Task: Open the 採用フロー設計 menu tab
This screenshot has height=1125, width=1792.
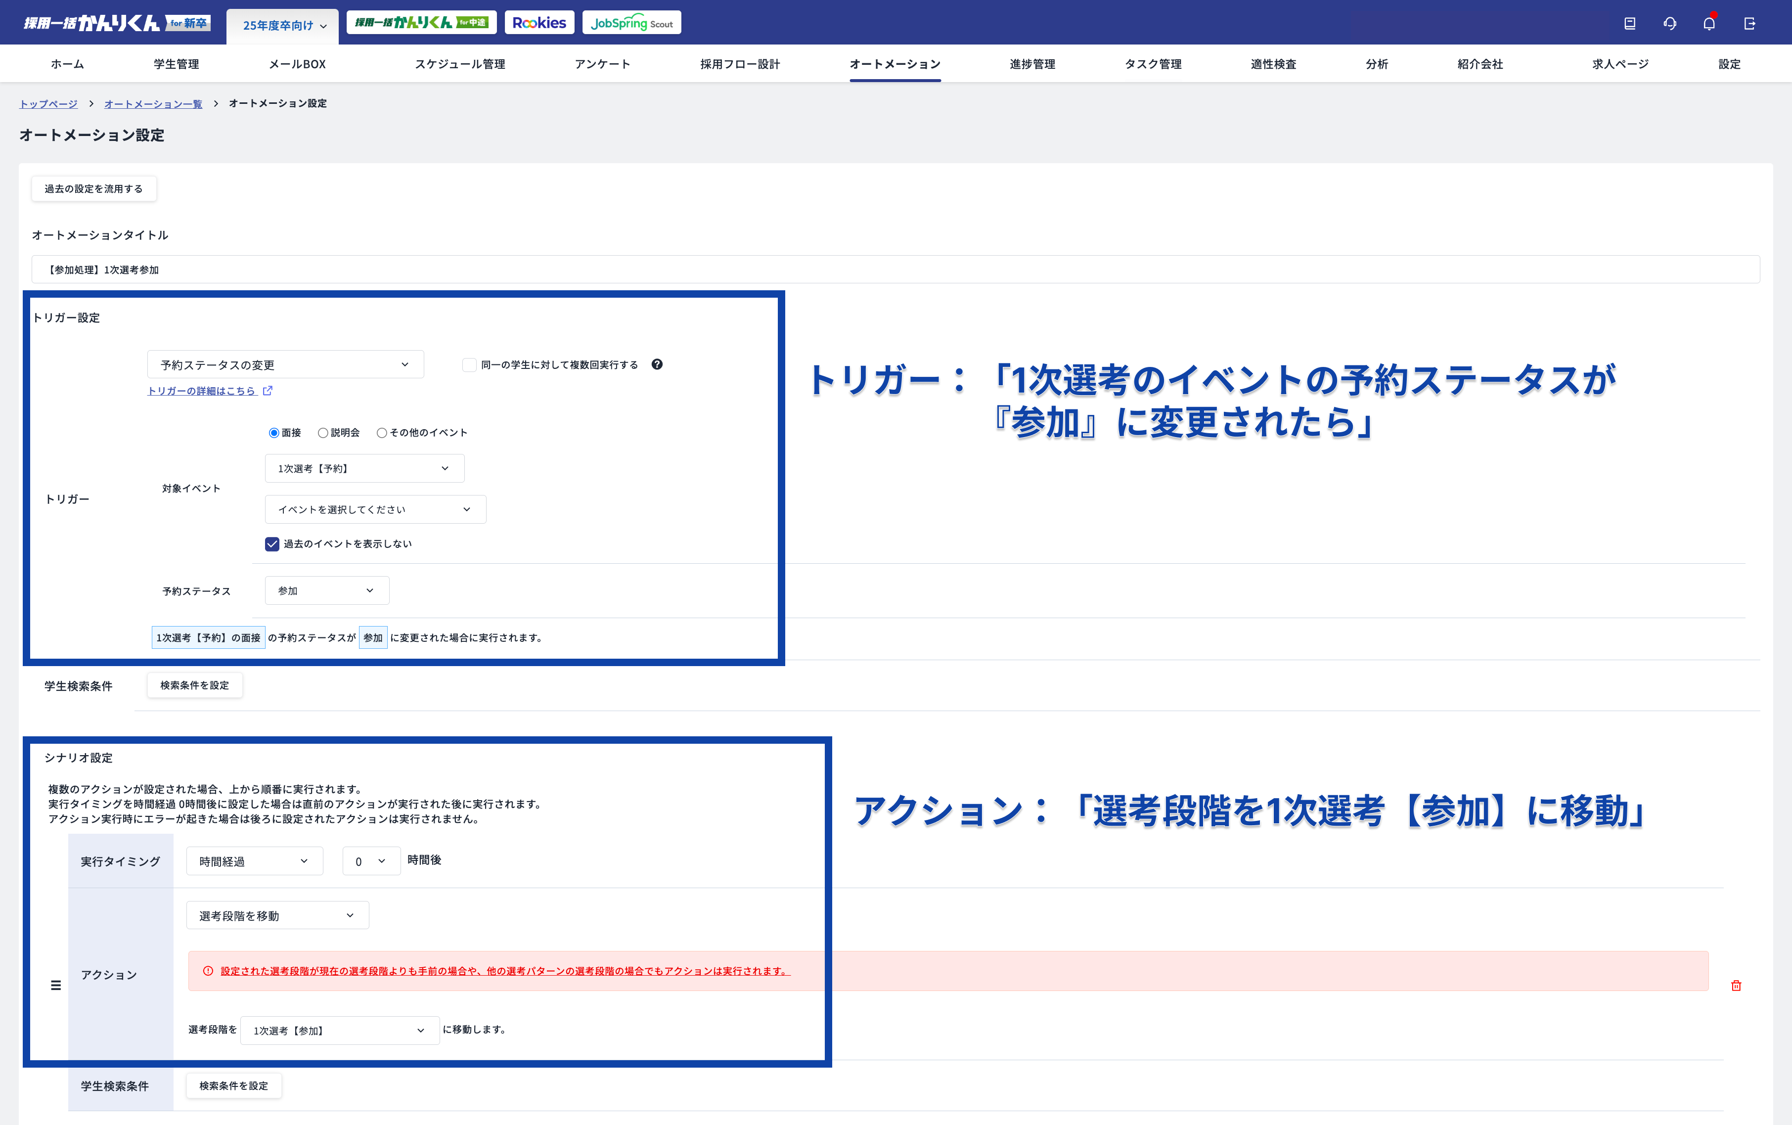Action: [739, 64]
